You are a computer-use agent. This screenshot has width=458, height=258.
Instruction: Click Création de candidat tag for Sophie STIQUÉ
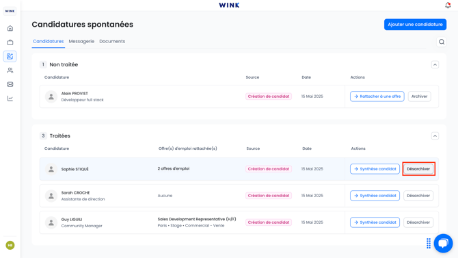pyautogui.click(x=269, y=169)
